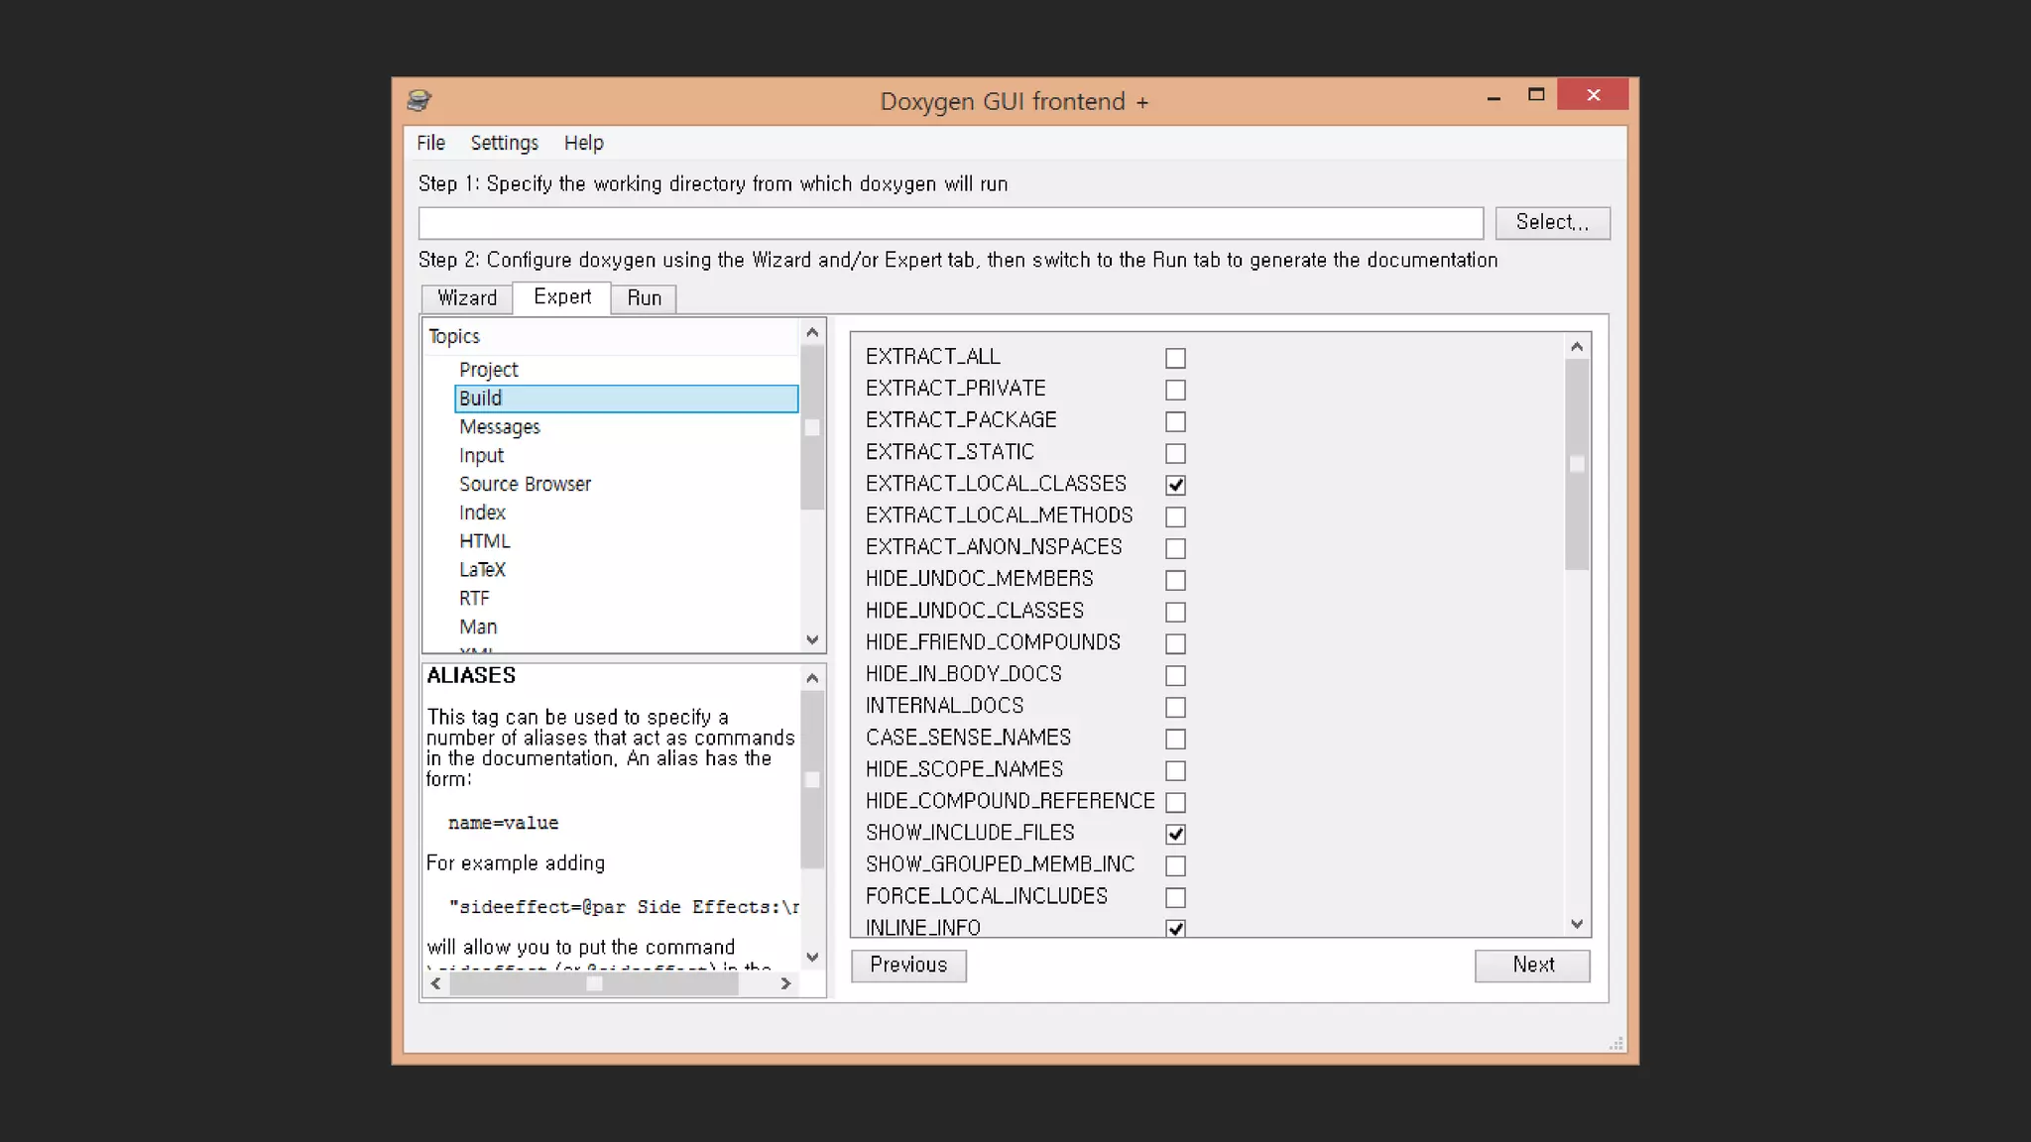Click the working directory input field
Viewport: 2031px width, 1142px height.
950,223
